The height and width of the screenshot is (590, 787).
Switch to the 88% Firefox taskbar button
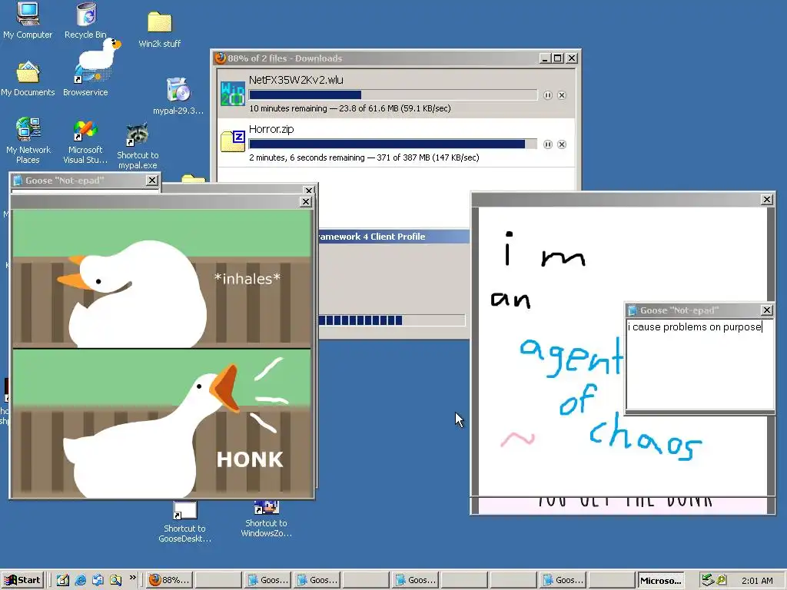[169, 580]
